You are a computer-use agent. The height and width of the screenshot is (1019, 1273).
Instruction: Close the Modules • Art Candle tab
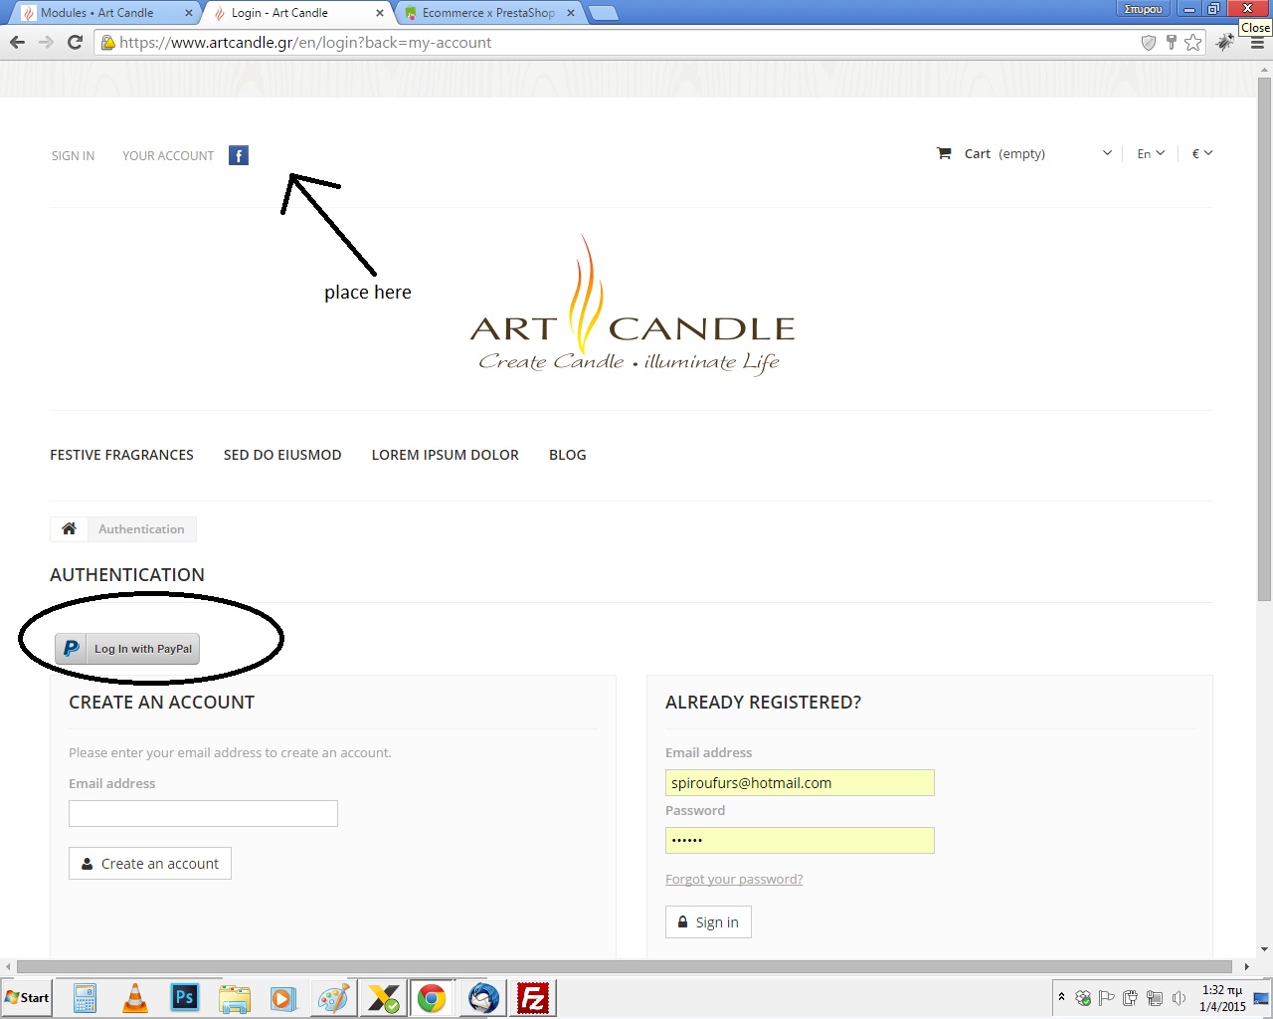point(189,13)
